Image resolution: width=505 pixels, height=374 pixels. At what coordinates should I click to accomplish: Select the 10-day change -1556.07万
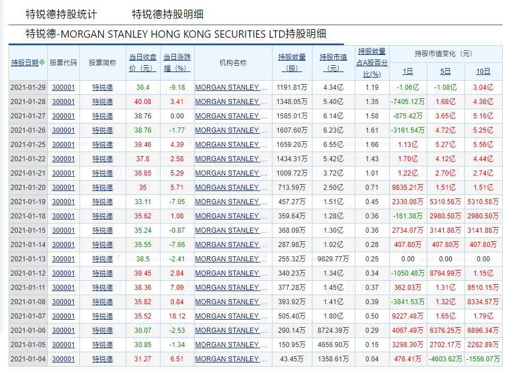483,359
